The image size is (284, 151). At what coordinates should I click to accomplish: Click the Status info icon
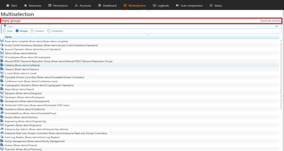(x=211, y=5)
